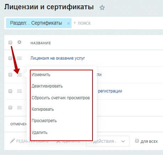Check the Лицензия на оказание услуг row

(10, 58)
